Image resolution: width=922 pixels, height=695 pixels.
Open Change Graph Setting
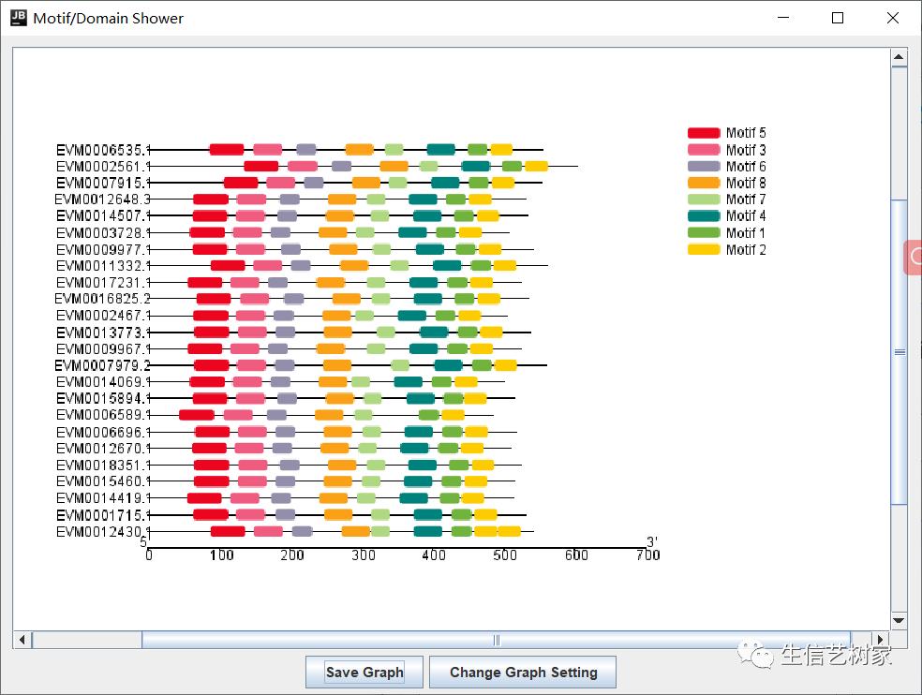tap(523, 672)
